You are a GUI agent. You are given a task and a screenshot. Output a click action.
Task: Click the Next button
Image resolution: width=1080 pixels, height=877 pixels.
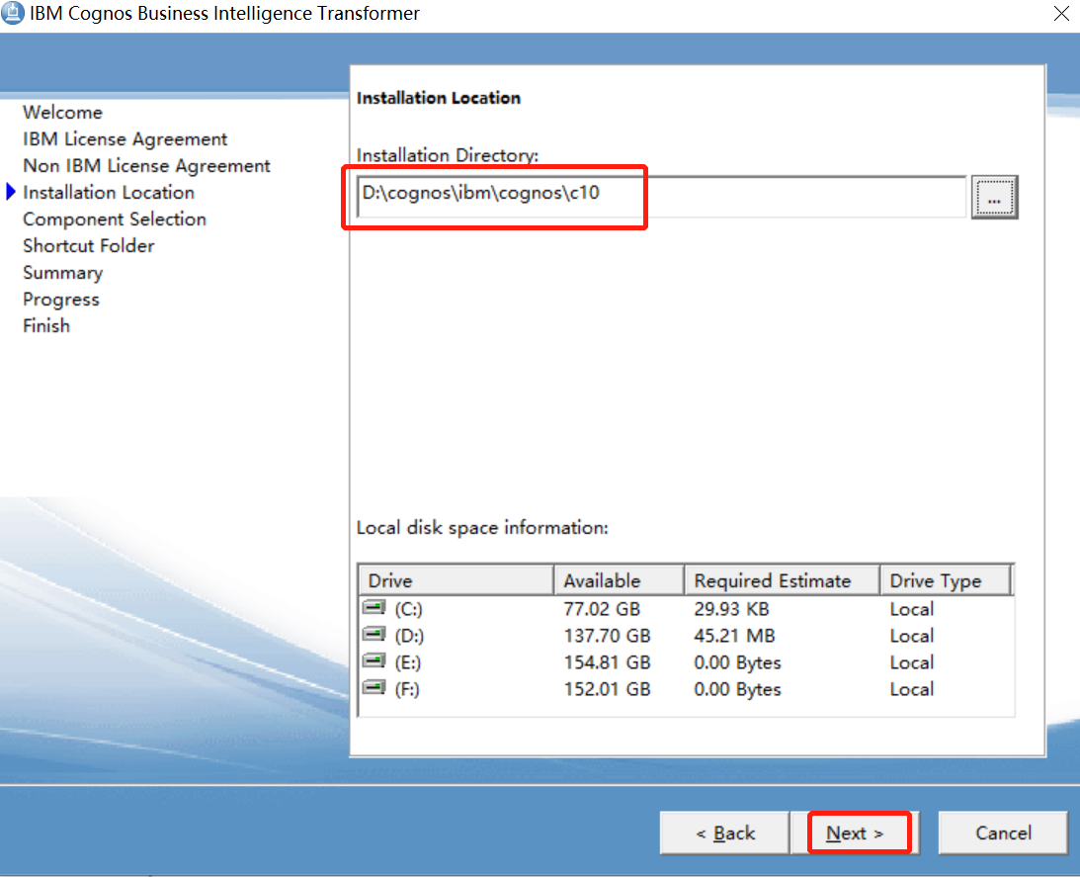[855, 833]
